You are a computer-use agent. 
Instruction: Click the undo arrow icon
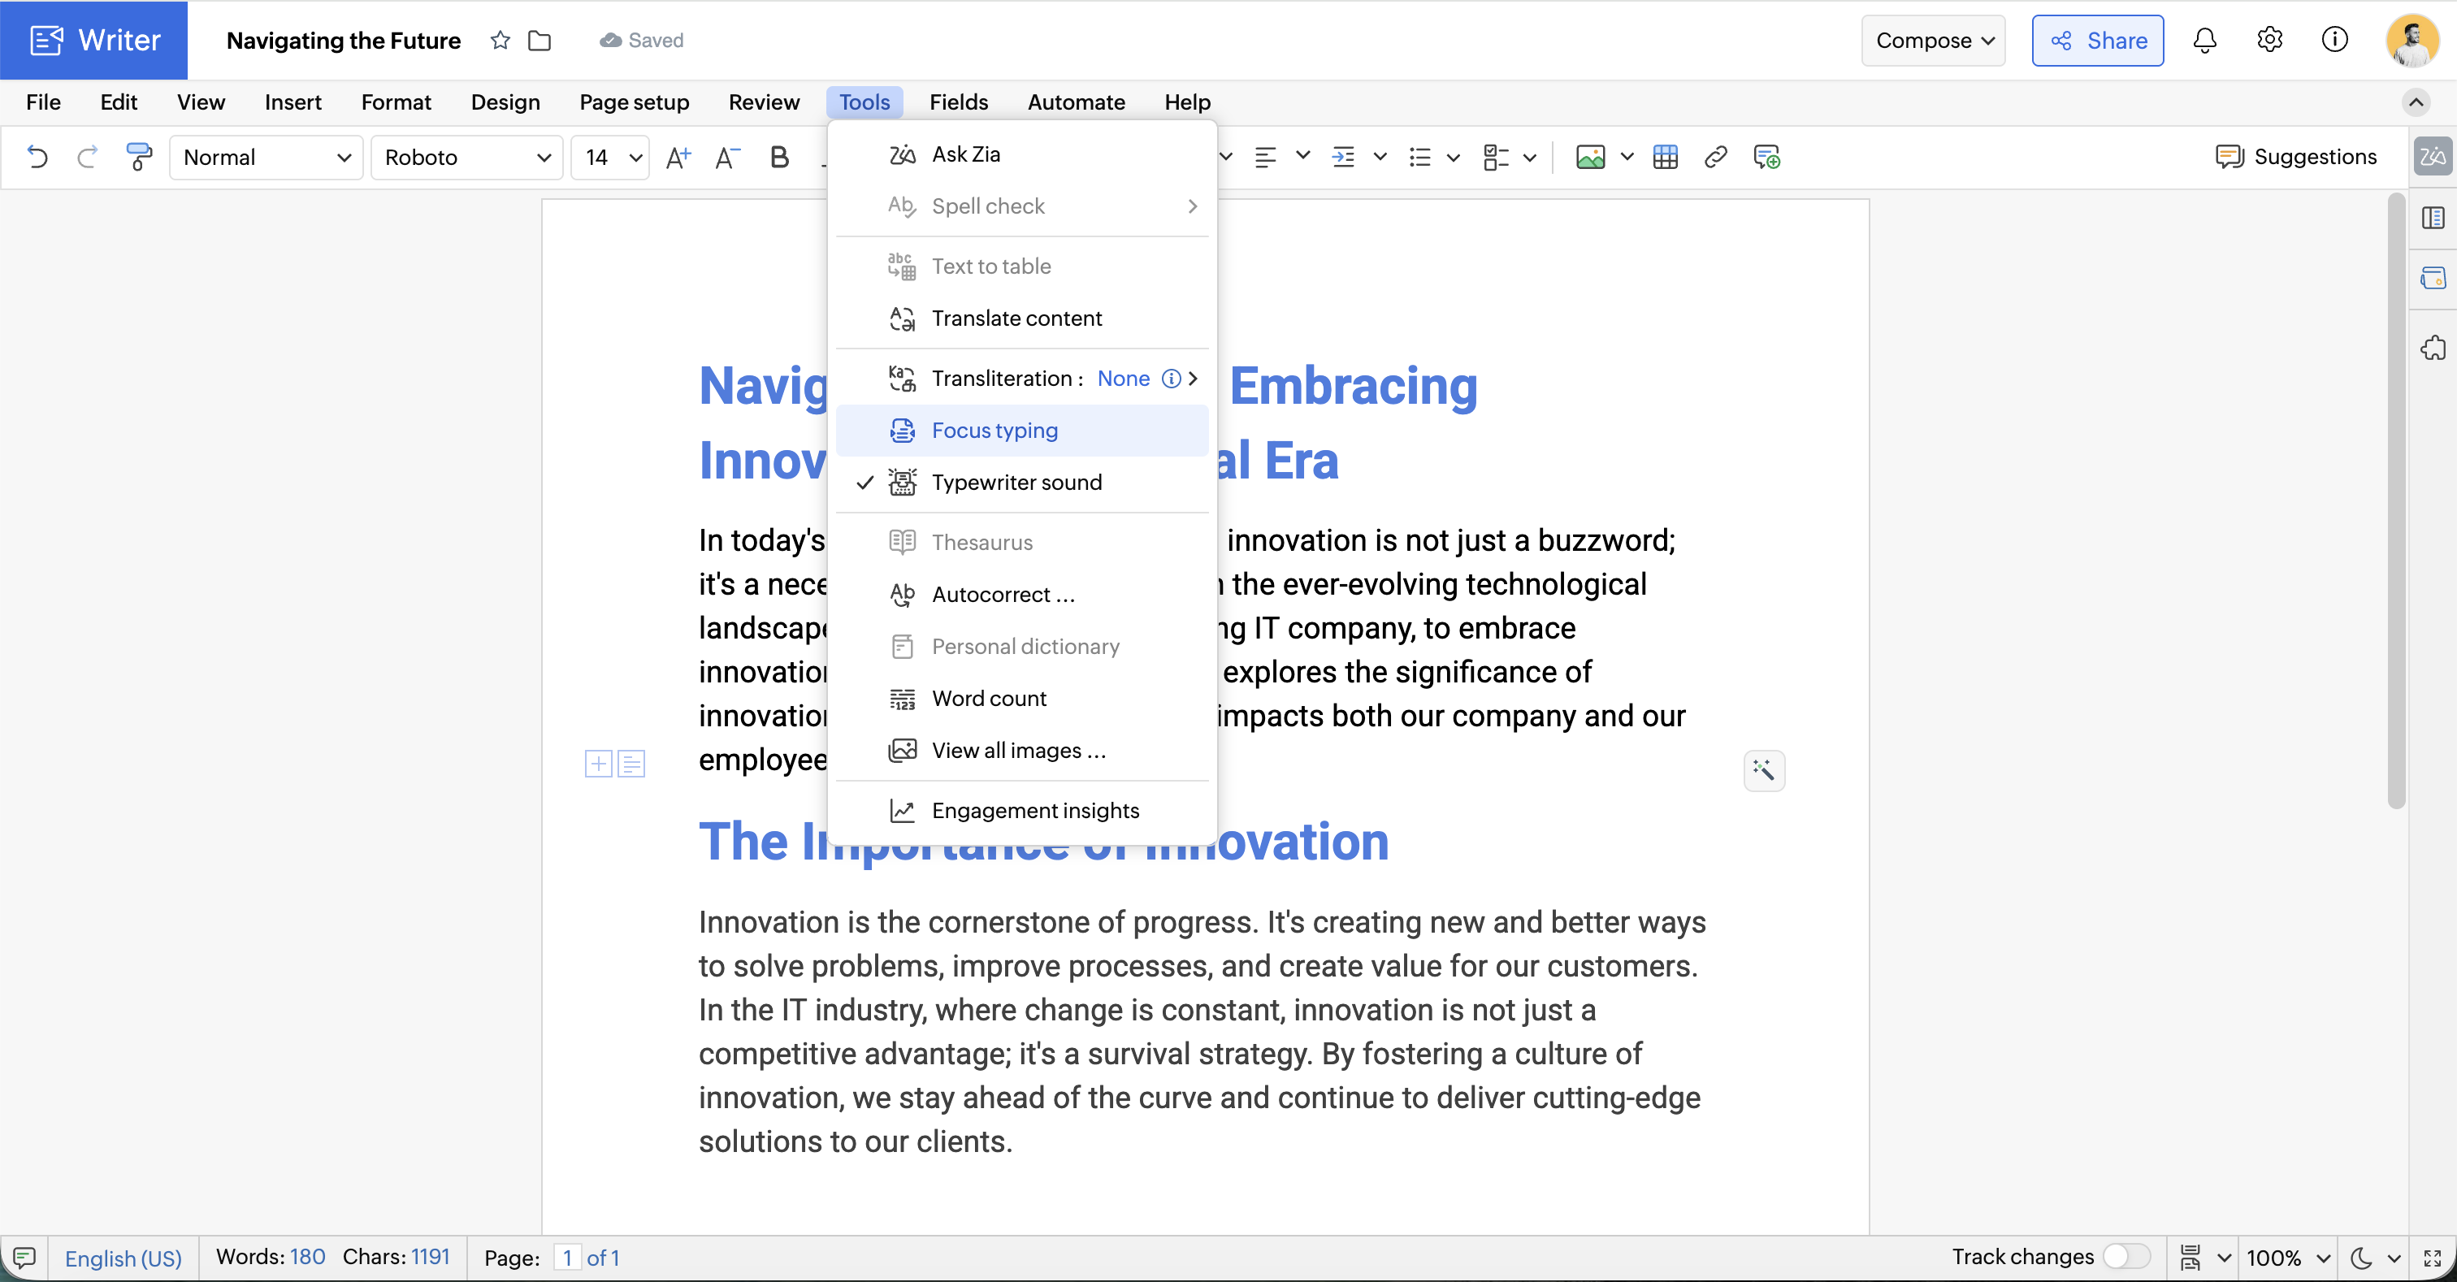[37, 157]
